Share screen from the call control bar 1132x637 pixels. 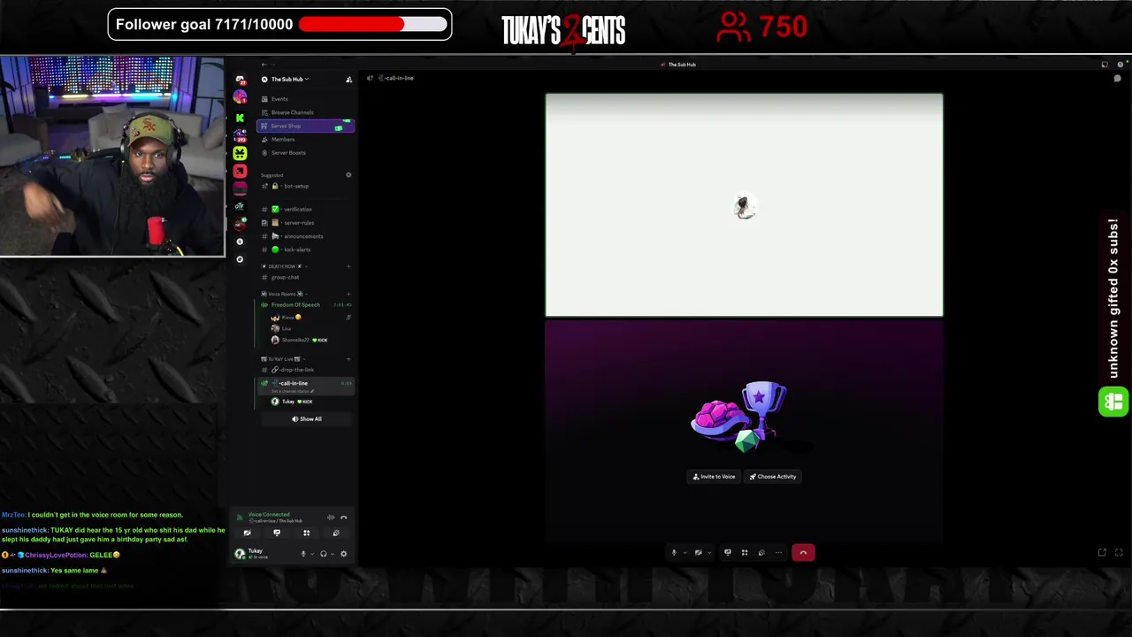tap(728, 553)
